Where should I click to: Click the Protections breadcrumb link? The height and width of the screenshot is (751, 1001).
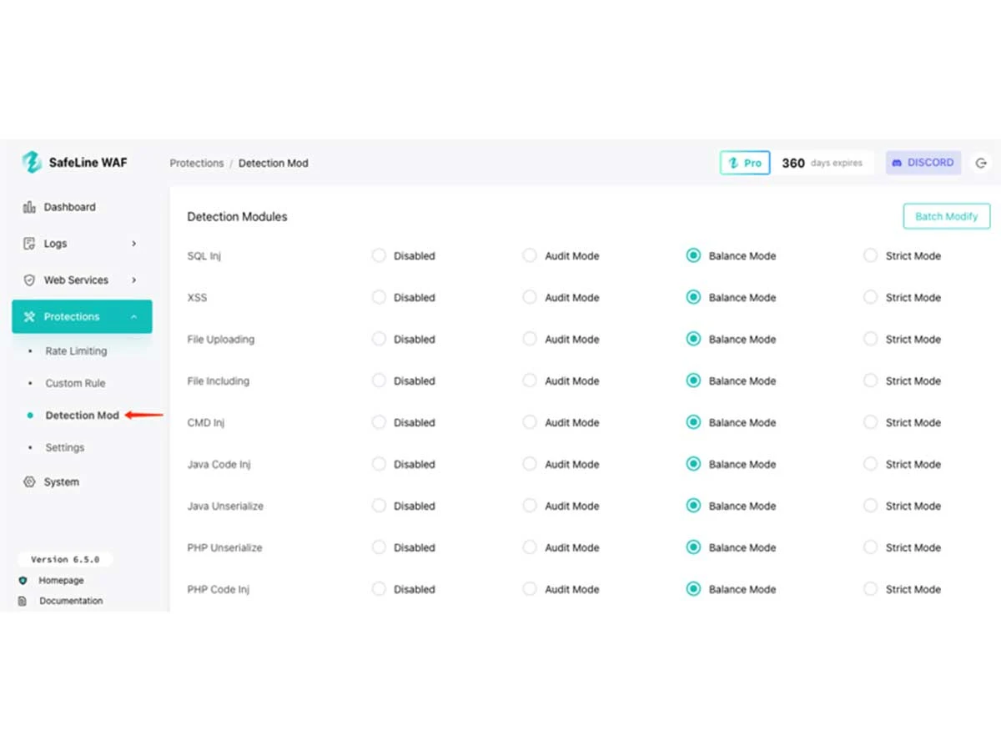click(x=197, y=164)
